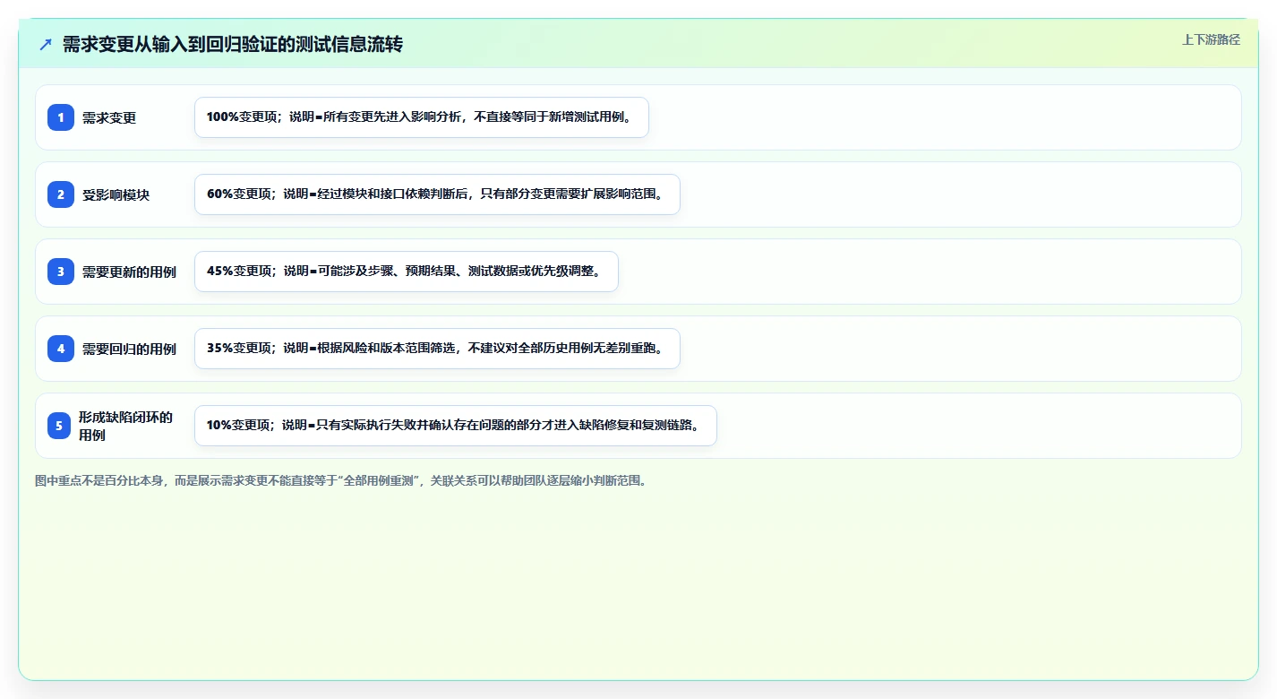Click the number 1 badge for 需求变更
This screenshot has height=699, width=1277.
coord(61,117)
